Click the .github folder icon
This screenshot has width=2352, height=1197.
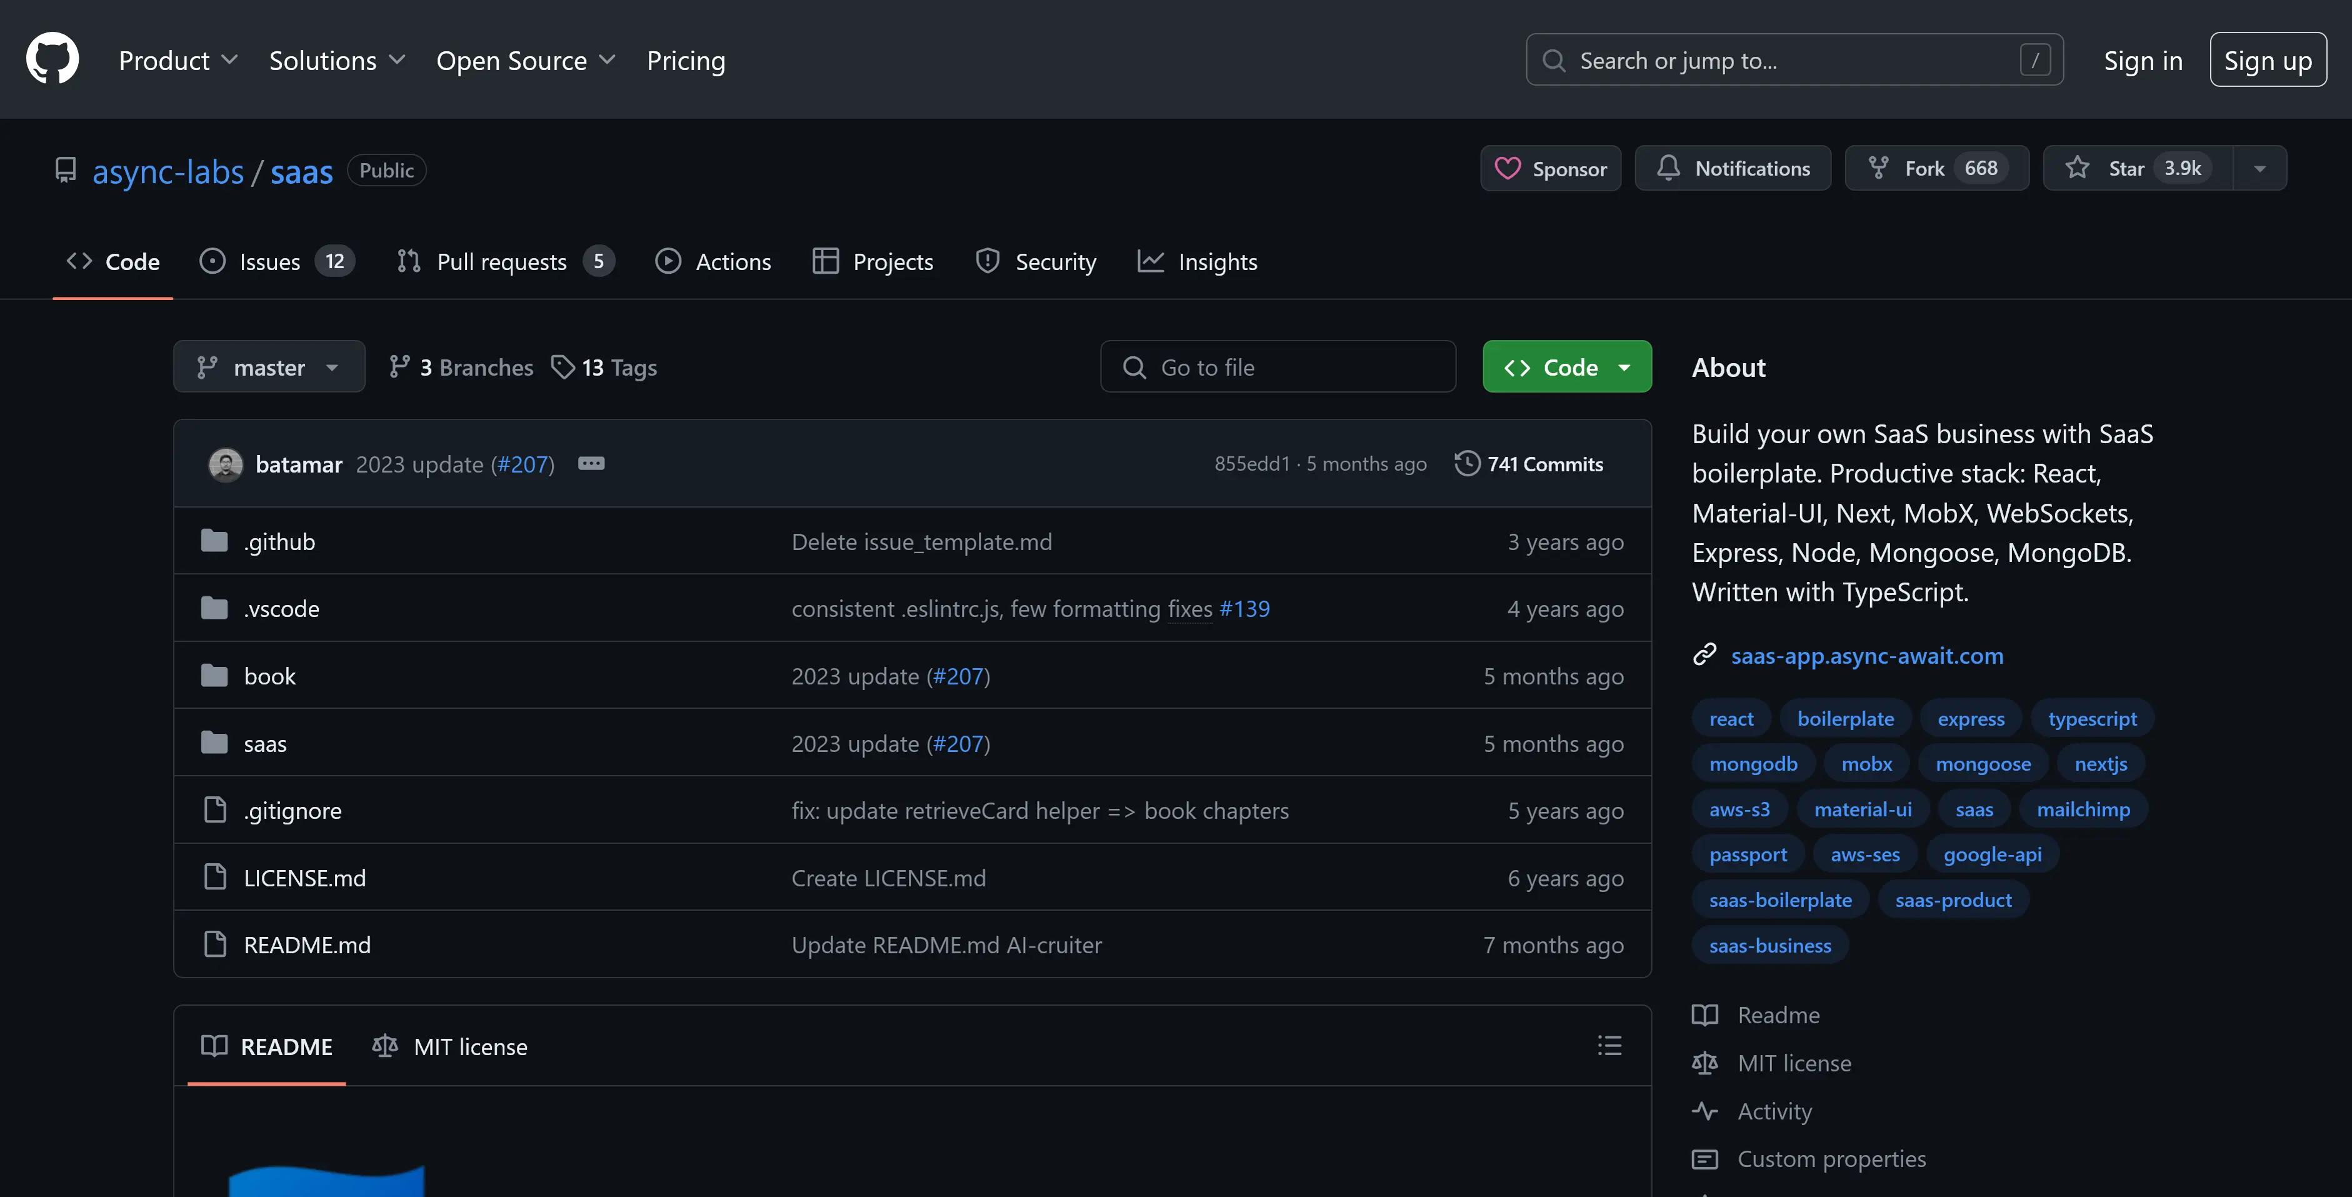[x=214, y=541]
